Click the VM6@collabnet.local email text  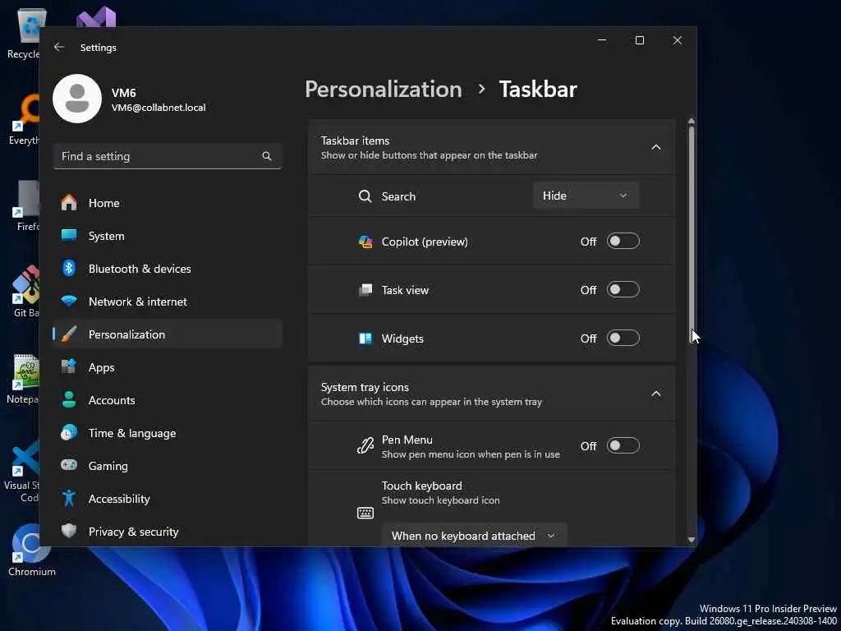[x=159, y=108]
